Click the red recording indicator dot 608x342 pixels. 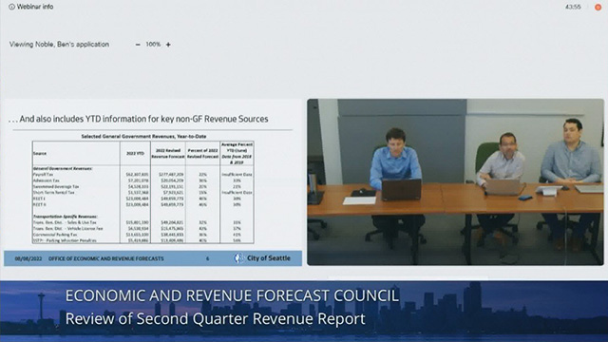point(598,7)
